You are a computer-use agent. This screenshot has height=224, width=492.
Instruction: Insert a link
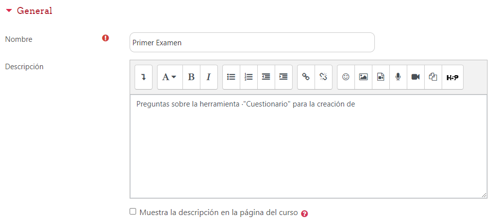pyautogui.click(x=306, y=77)
